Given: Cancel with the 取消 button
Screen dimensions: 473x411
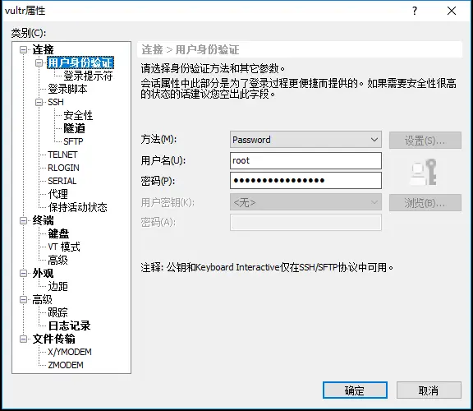Looking at the screenshot, I should (x=429, y=390).
